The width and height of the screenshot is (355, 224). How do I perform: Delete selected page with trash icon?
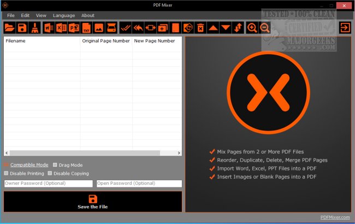(x=200, y=28)
